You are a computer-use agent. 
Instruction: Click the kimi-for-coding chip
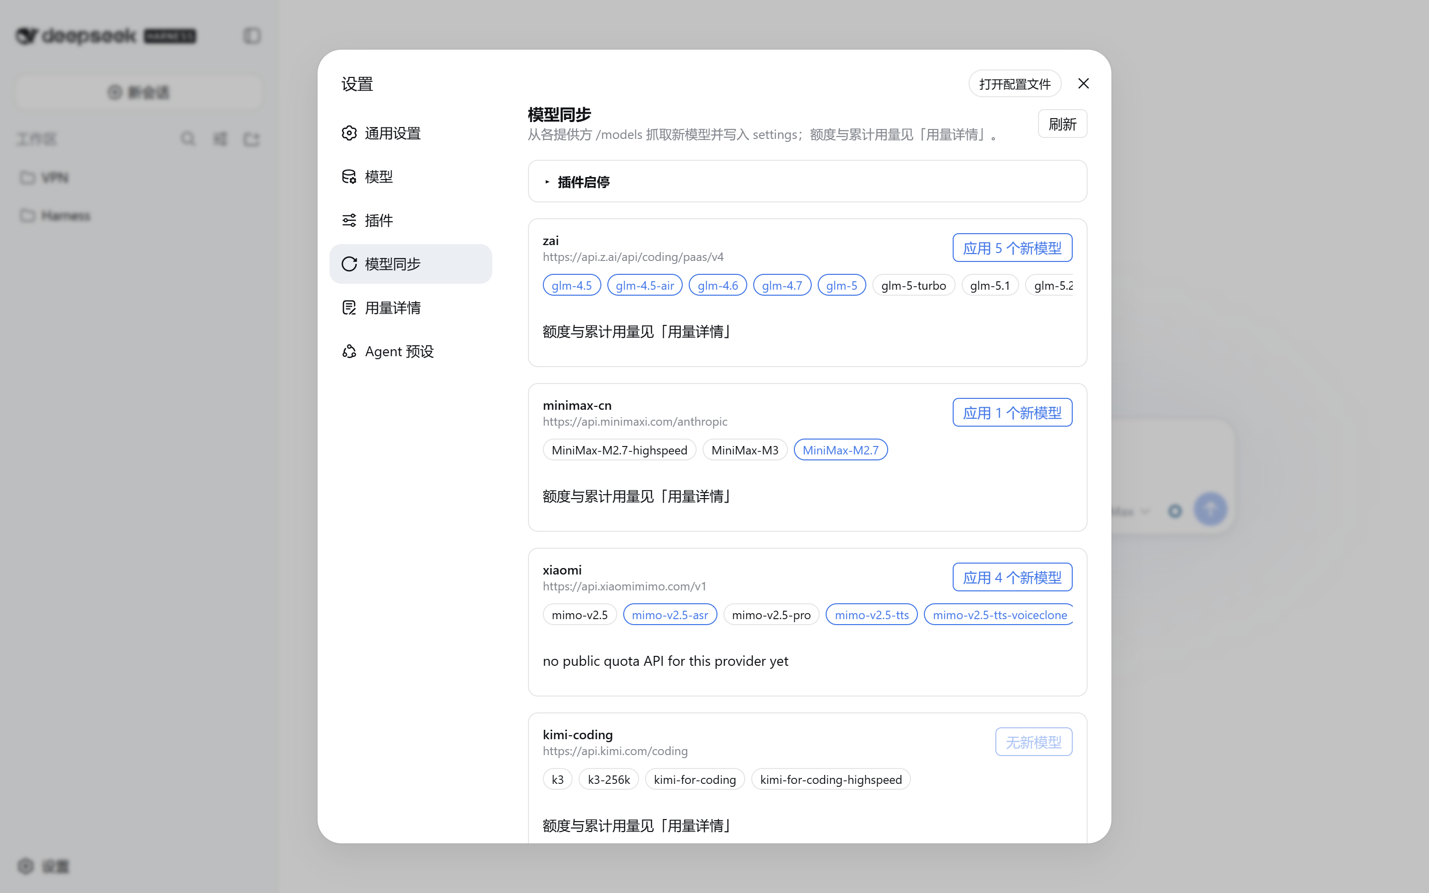tap(695, 779)
